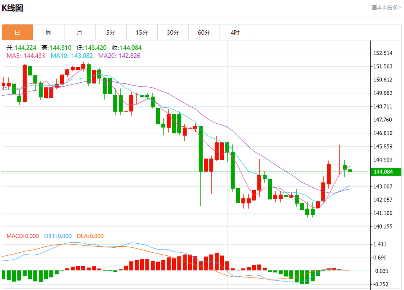Click the -0.031 MACD axis label
The height and width of the screenshot is (290, 404).
tap(381, 271)
